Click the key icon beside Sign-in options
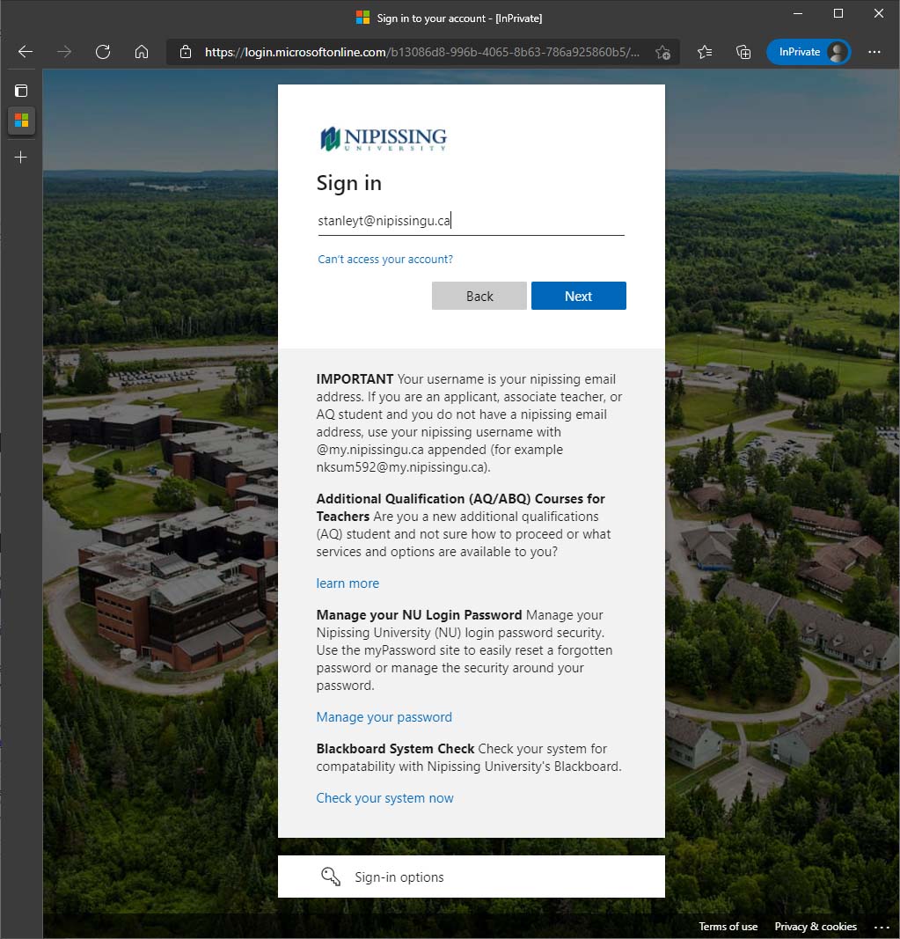Image resolution: width=900 pixels, height=939 pixels. 331,877
